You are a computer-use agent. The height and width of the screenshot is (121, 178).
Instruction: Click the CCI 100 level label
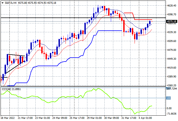pos(169,98)
